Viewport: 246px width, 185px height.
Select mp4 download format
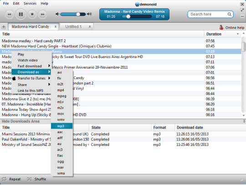(x=62, y=90)
